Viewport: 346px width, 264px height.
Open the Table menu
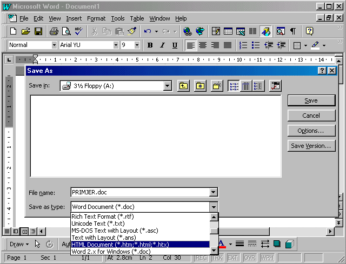tap(137, 18)
